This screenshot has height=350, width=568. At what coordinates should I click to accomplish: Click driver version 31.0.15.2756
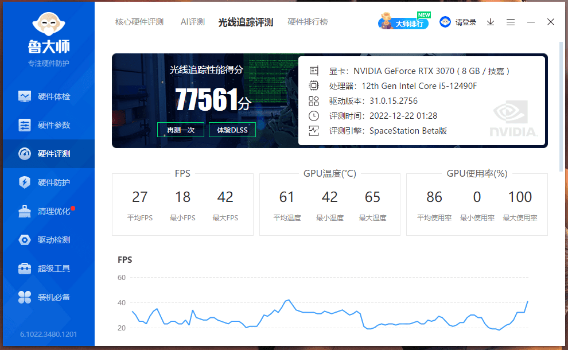(394, 101)
